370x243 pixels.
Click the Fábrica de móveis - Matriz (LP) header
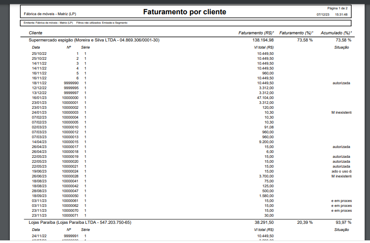click(50, 14)
